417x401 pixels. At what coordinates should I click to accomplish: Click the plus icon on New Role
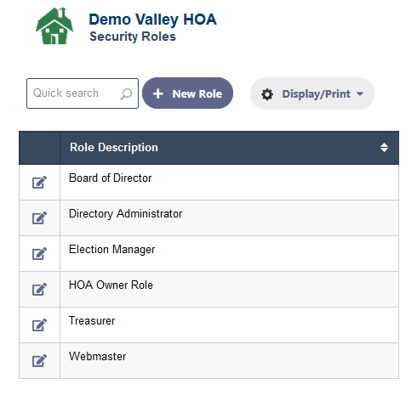coord(158,93)
